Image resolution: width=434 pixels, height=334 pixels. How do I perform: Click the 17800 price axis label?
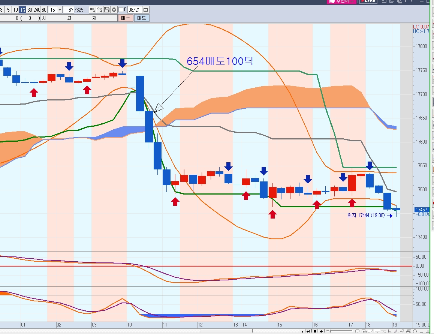pos(422,46)
